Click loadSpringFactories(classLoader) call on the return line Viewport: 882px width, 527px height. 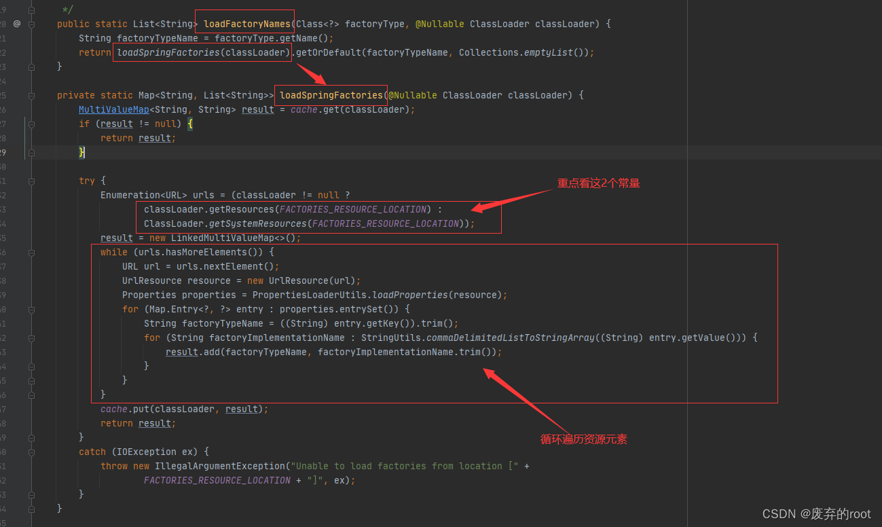[x=204, y=52]
